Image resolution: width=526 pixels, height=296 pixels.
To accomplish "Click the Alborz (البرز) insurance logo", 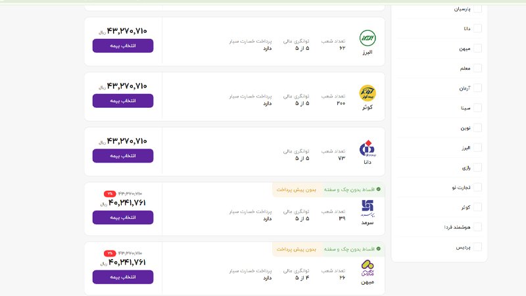I will pos(368,37).
